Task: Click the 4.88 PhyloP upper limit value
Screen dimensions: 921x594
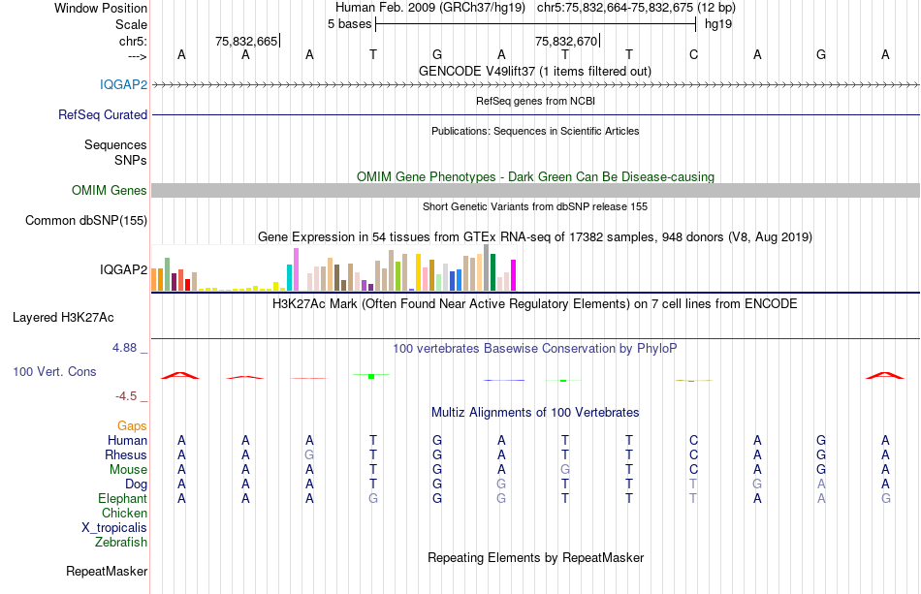Action: click(124, 348)
